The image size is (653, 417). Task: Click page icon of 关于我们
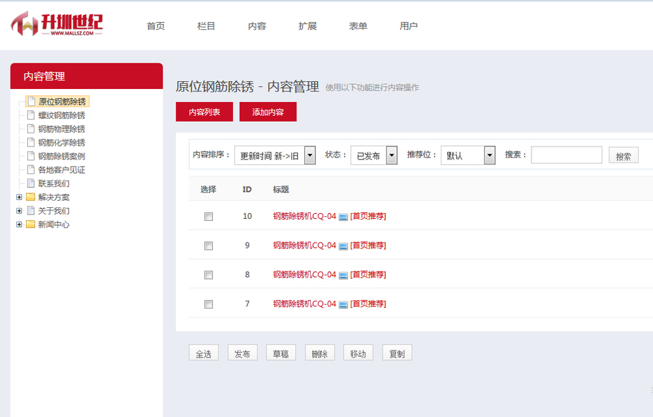[31, 210]
